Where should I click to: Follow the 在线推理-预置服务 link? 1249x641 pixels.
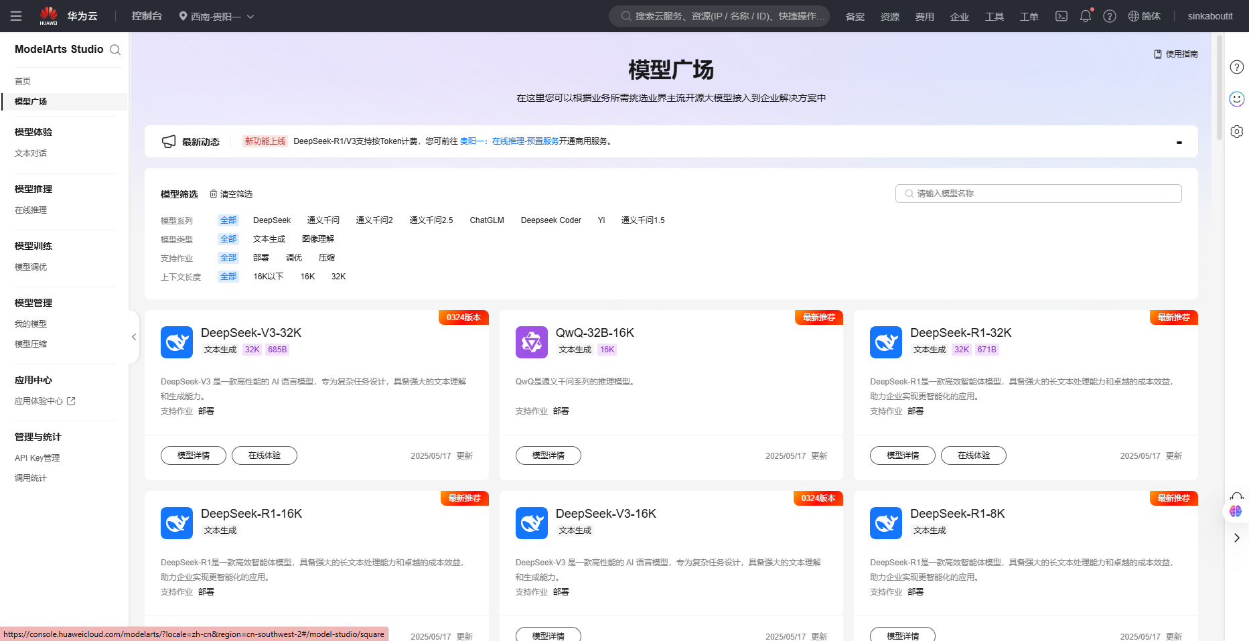coord(526,141)
